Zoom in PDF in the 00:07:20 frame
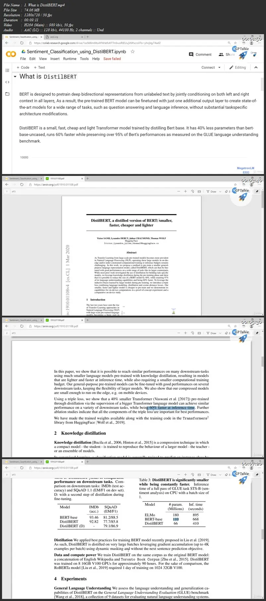 tap(185, 475)
